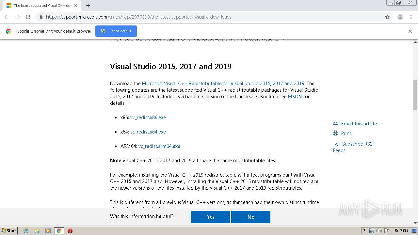This screenshot has width=418, height=235.
Task: Open the Chrome profile avatar icon
Action: pyautogui.click(x=400, y=17)
